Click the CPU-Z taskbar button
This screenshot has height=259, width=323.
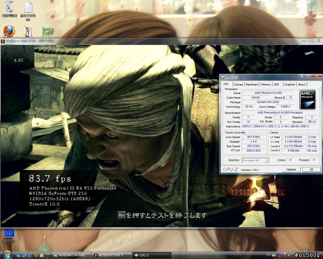click(x=151, y=255)
